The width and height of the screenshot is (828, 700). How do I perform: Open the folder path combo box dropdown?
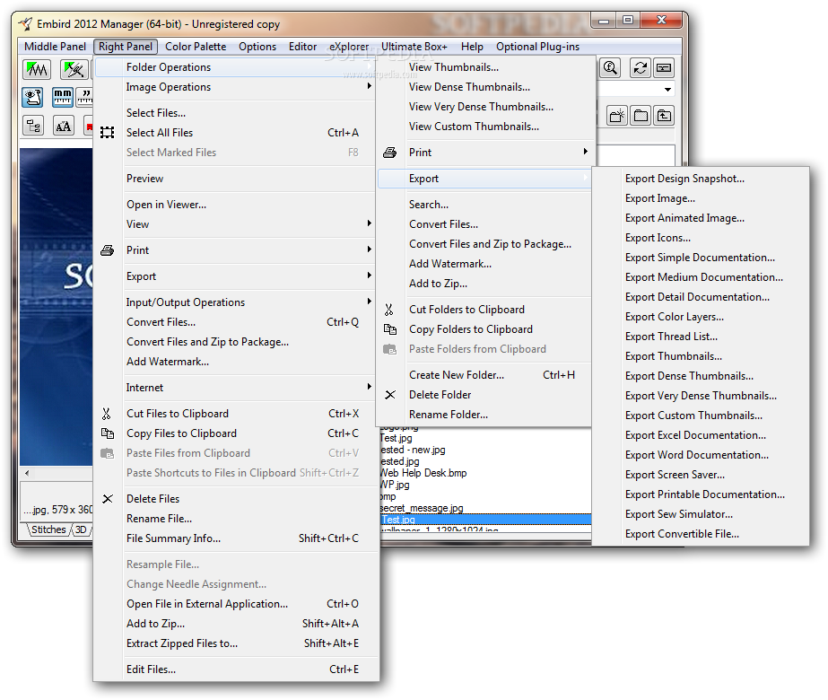[668, 89]
